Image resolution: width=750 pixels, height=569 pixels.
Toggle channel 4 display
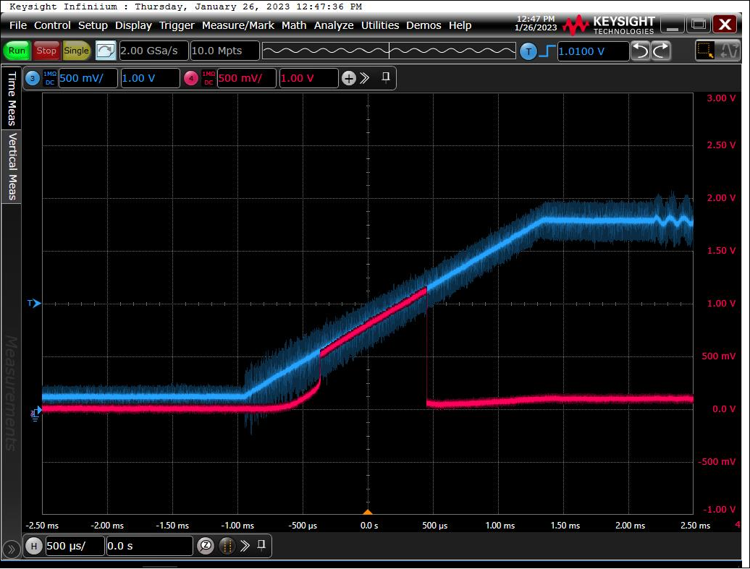(x=191, y=78)
